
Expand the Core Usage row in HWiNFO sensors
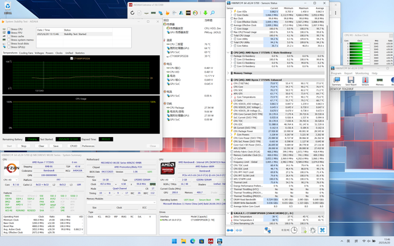pyautogui.click(x=231, y=29)
